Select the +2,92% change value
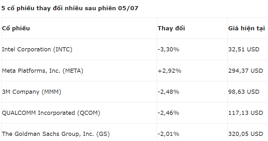Viewport: 268px width, 141px height. point(169,70)
